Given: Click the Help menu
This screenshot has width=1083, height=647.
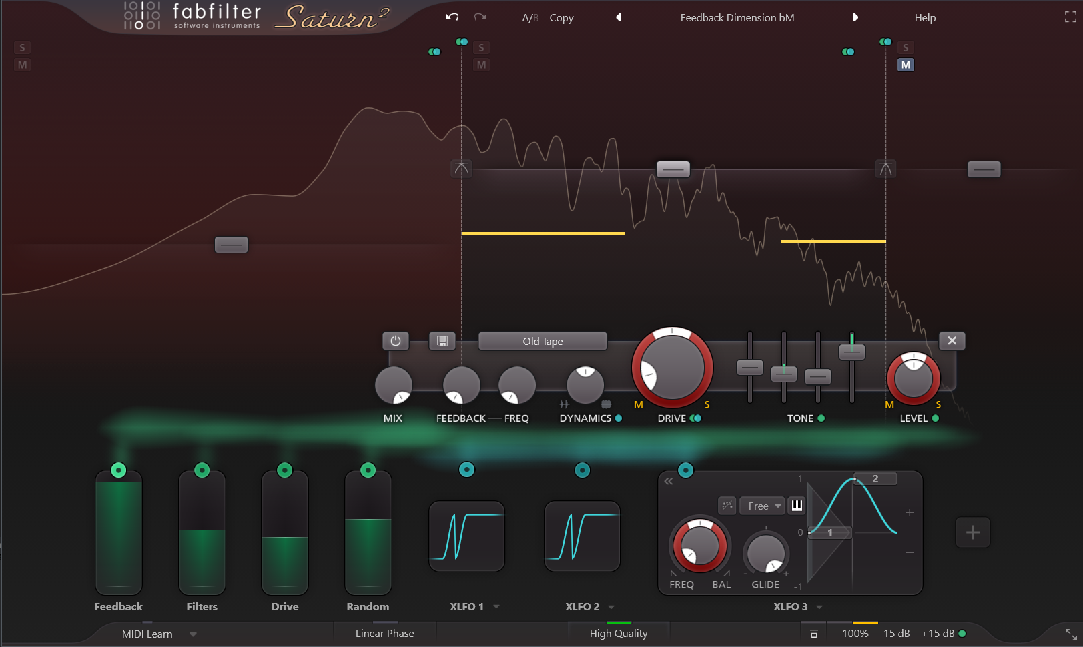Looking at the screenshot, I should (925, 17).
